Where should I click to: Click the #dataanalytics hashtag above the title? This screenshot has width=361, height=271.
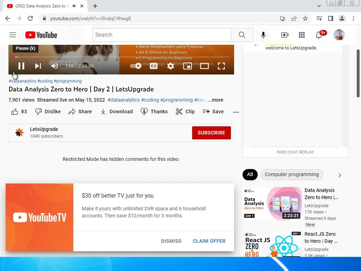22,81
